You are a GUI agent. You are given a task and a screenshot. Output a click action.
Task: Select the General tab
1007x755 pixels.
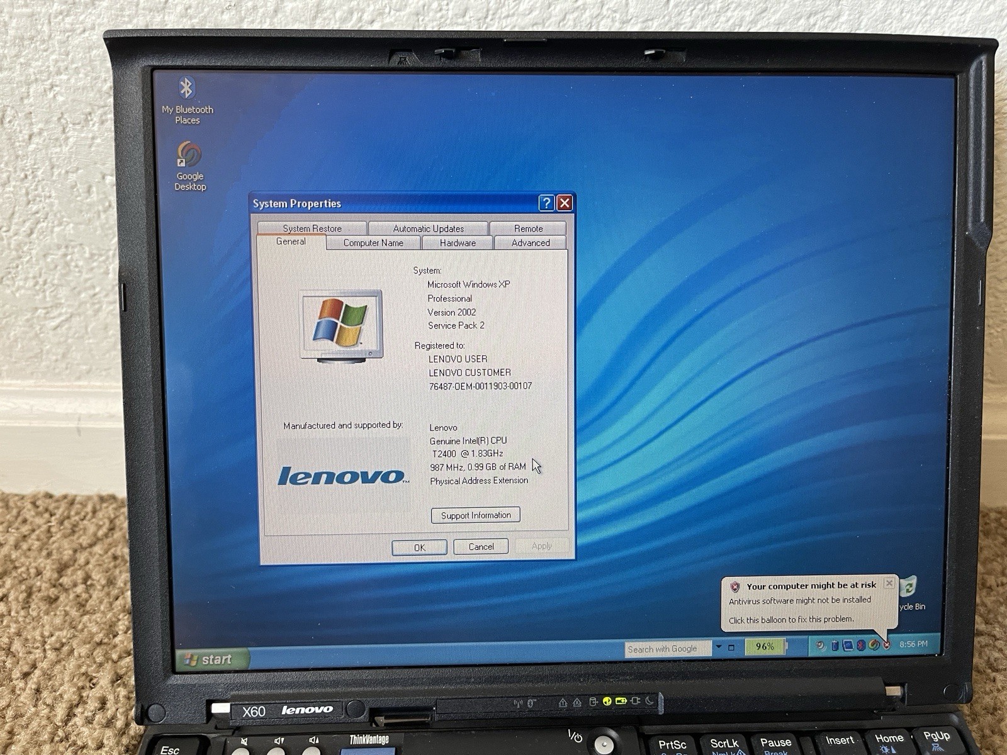tap(291, 242)
